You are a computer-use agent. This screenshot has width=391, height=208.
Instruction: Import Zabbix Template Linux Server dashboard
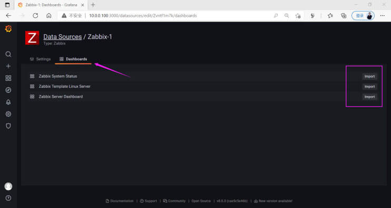click(369, 87)
